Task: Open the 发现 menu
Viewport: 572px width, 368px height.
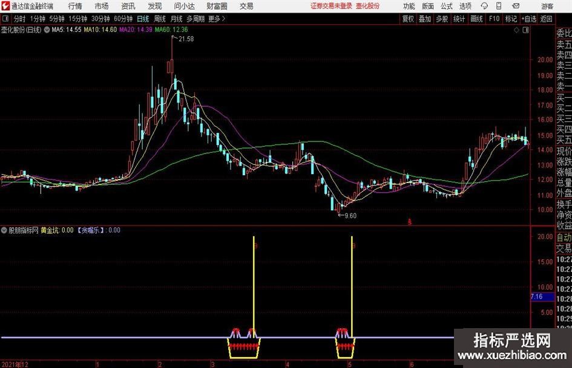Action: pos(155,6)
